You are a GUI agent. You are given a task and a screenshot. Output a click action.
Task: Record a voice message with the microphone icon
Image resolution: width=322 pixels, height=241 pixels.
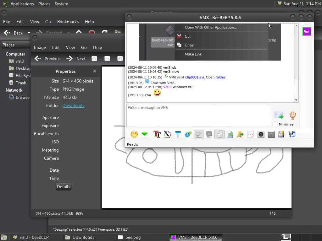tap(293, 115)
